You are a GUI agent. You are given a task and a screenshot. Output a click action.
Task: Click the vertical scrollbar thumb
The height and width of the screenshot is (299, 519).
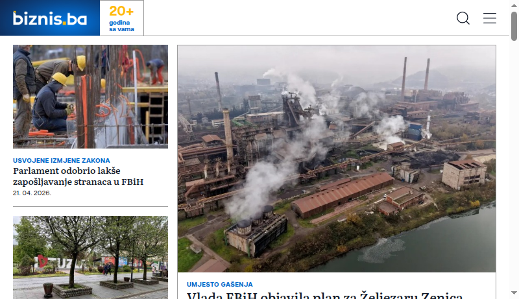[x=514, y=26]
